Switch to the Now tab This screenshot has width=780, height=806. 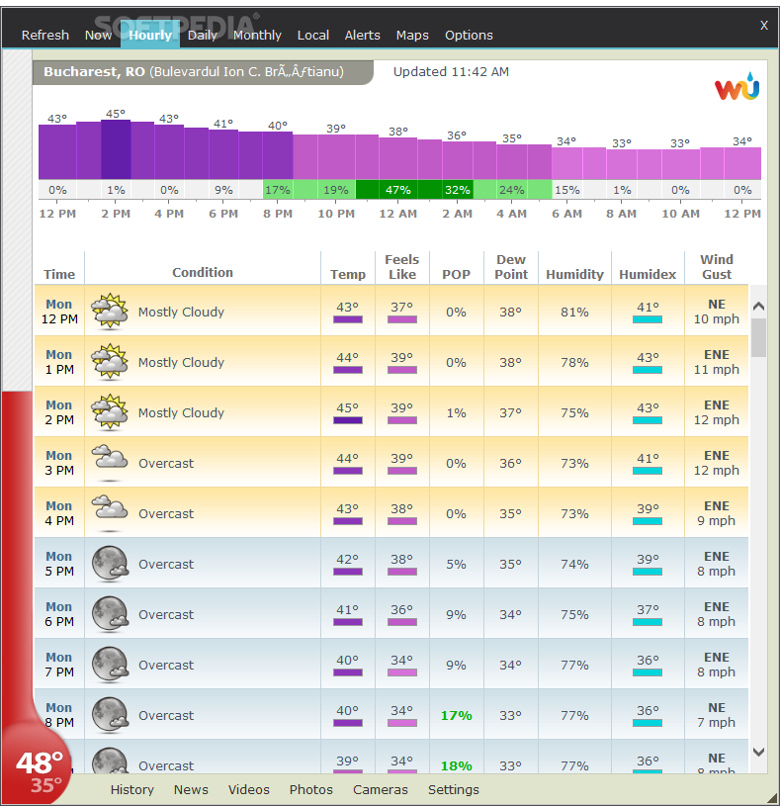(x=98, y=35)
